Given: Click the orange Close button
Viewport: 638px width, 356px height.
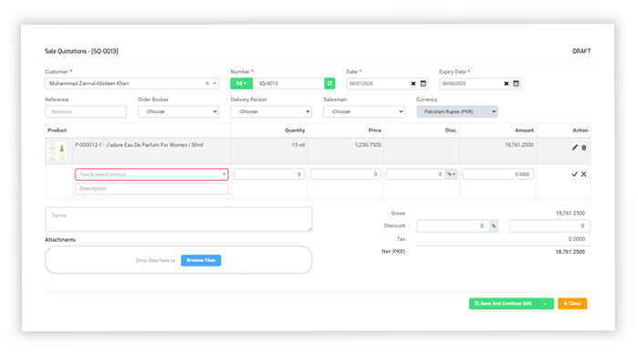Looking at the screenshot, I should point(572,304).
